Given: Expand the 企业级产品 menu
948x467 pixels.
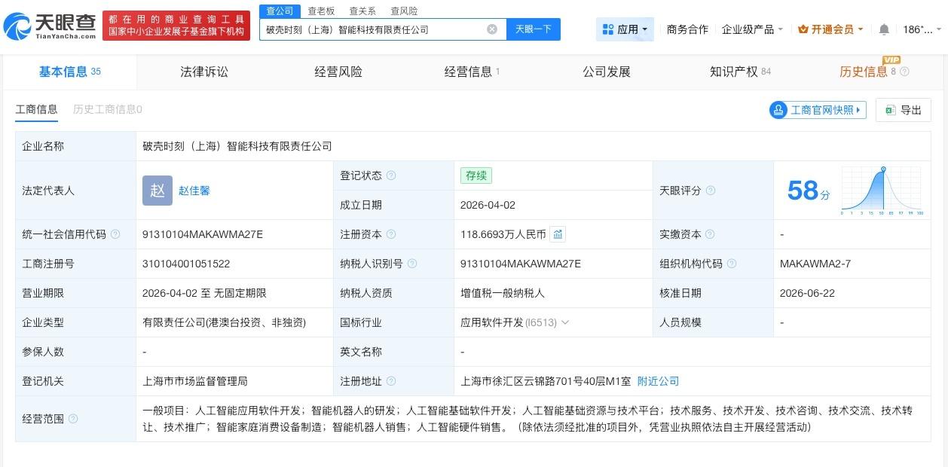Looking at the screenshot, I should click(x=752, y=29).
